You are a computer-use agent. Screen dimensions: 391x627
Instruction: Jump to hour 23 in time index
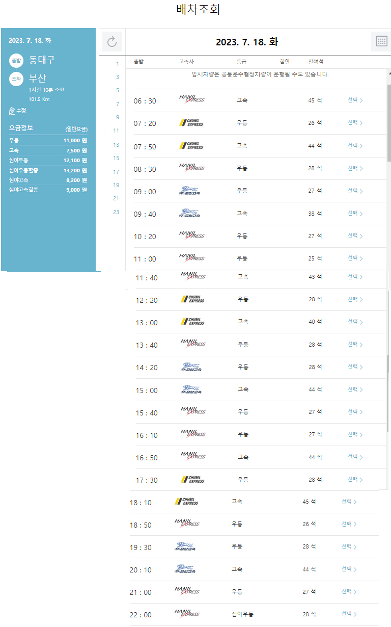(x=116, y=212)
